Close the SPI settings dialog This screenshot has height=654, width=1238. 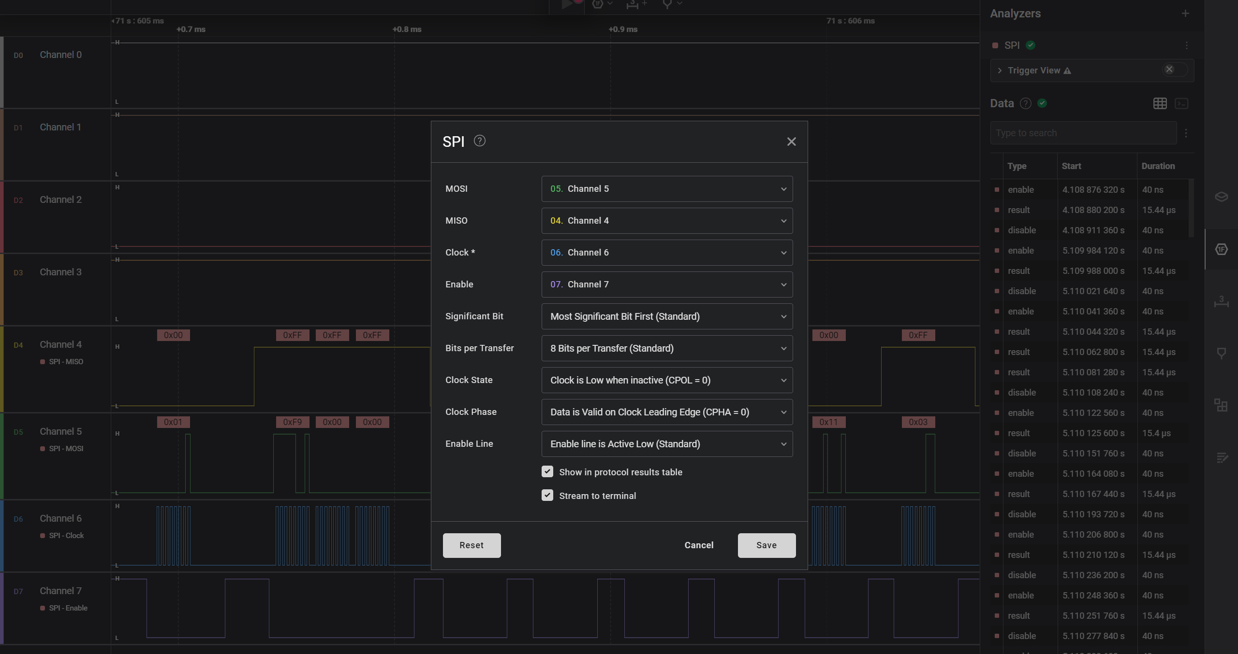pyautogui.click(x=791, y=142)
